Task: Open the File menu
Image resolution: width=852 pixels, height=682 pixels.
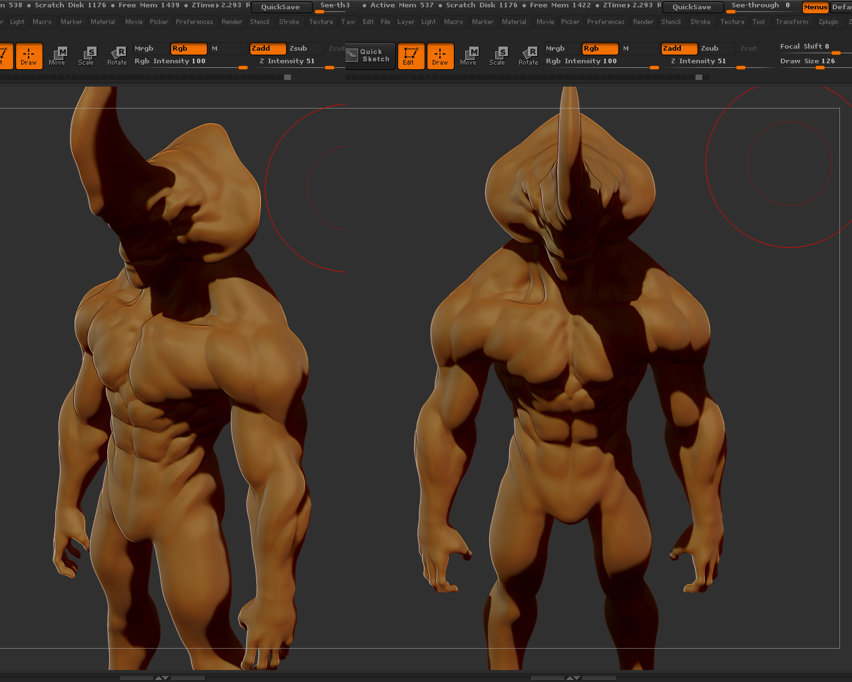Action: [x=386, y=22]
